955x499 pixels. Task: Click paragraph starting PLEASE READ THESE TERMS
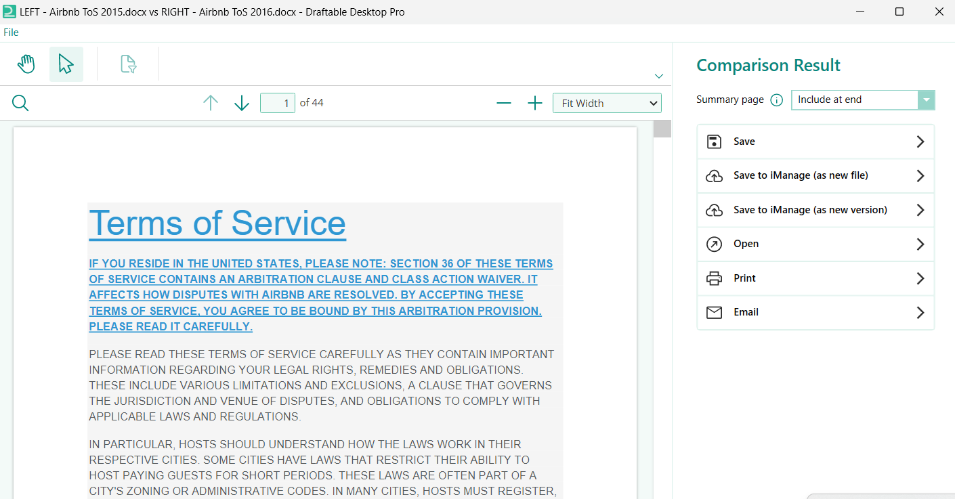tap(321, 385)
